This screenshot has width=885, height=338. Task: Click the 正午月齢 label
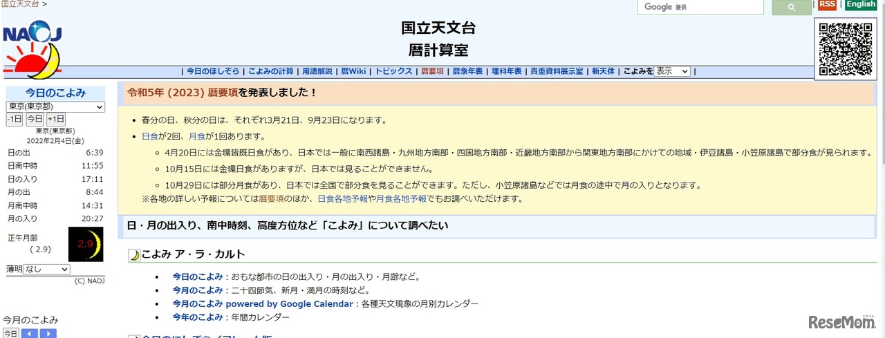click(24, 238)
